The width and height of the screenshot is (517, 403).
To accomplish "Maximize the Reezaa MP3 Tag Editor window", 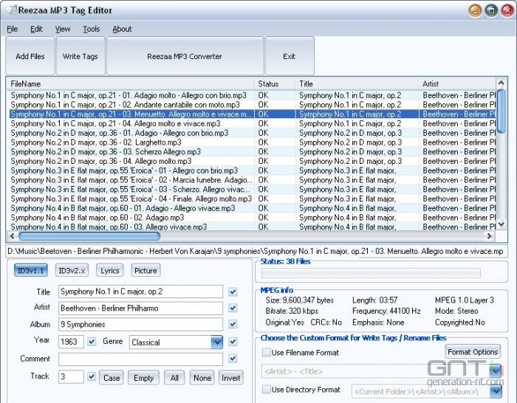I will tap(491, 11).
